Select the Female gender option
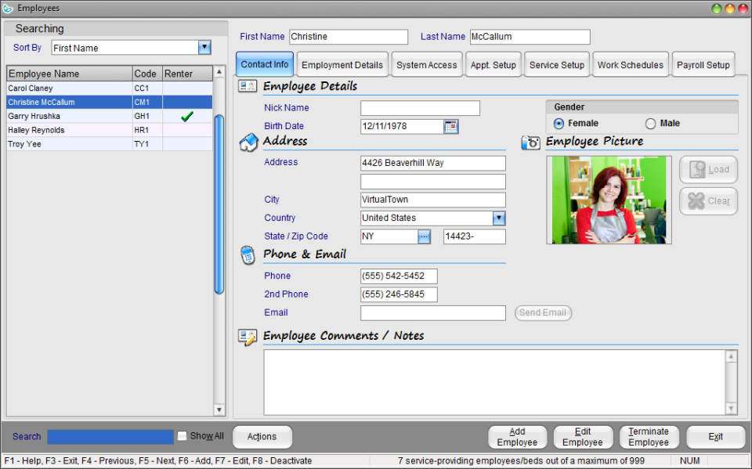Viewport: 752px width, 469px height. 559,124
